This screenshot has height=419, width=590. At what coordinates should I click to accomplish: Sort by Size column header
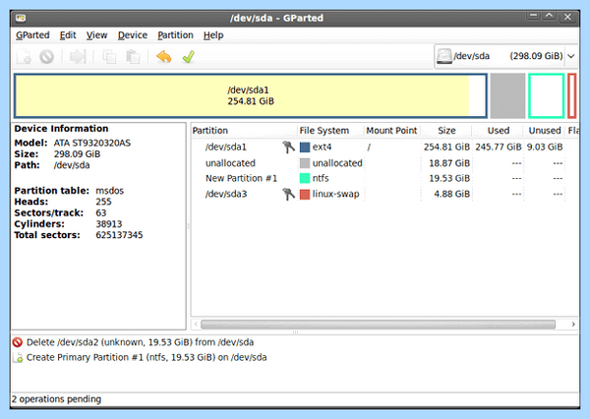[446, 131]
